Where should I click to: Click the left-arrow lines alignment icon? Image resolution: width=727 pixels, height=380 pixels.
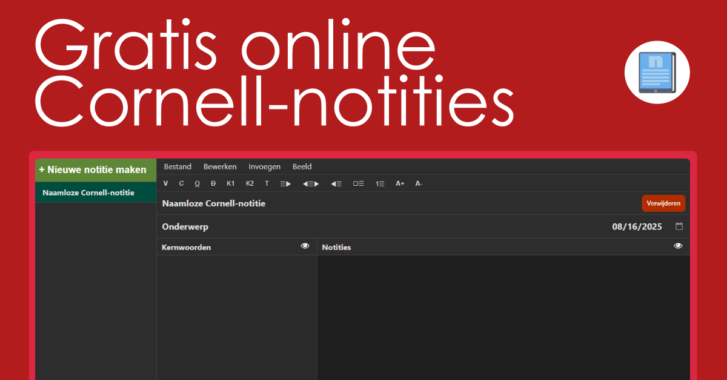pos(336,183)
